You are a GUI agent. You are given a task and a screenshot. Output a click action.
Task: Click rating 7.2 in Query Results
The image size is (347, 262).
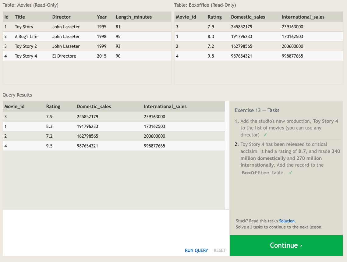pos(49,136)
